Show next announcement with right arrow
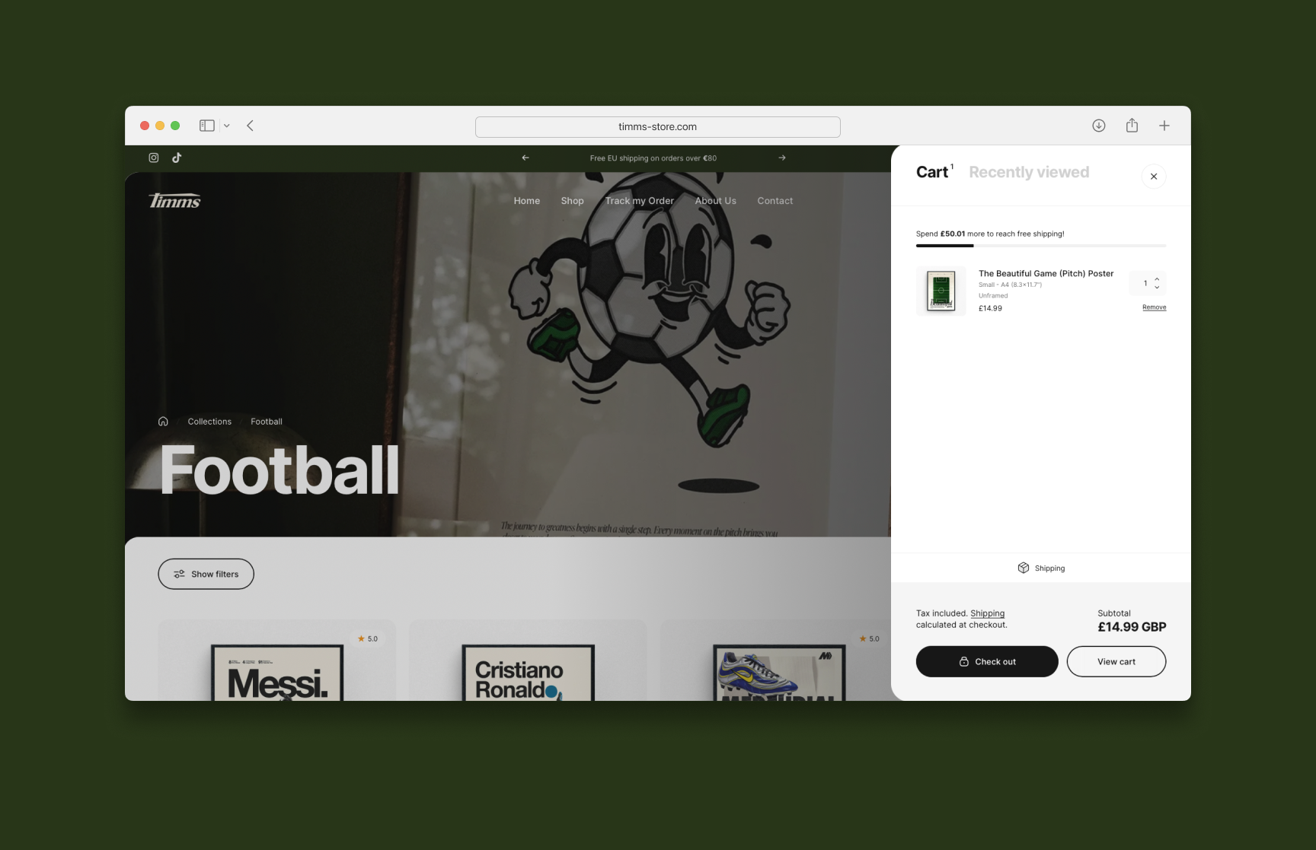This screenshot has width=1316, height=850. 782,158
